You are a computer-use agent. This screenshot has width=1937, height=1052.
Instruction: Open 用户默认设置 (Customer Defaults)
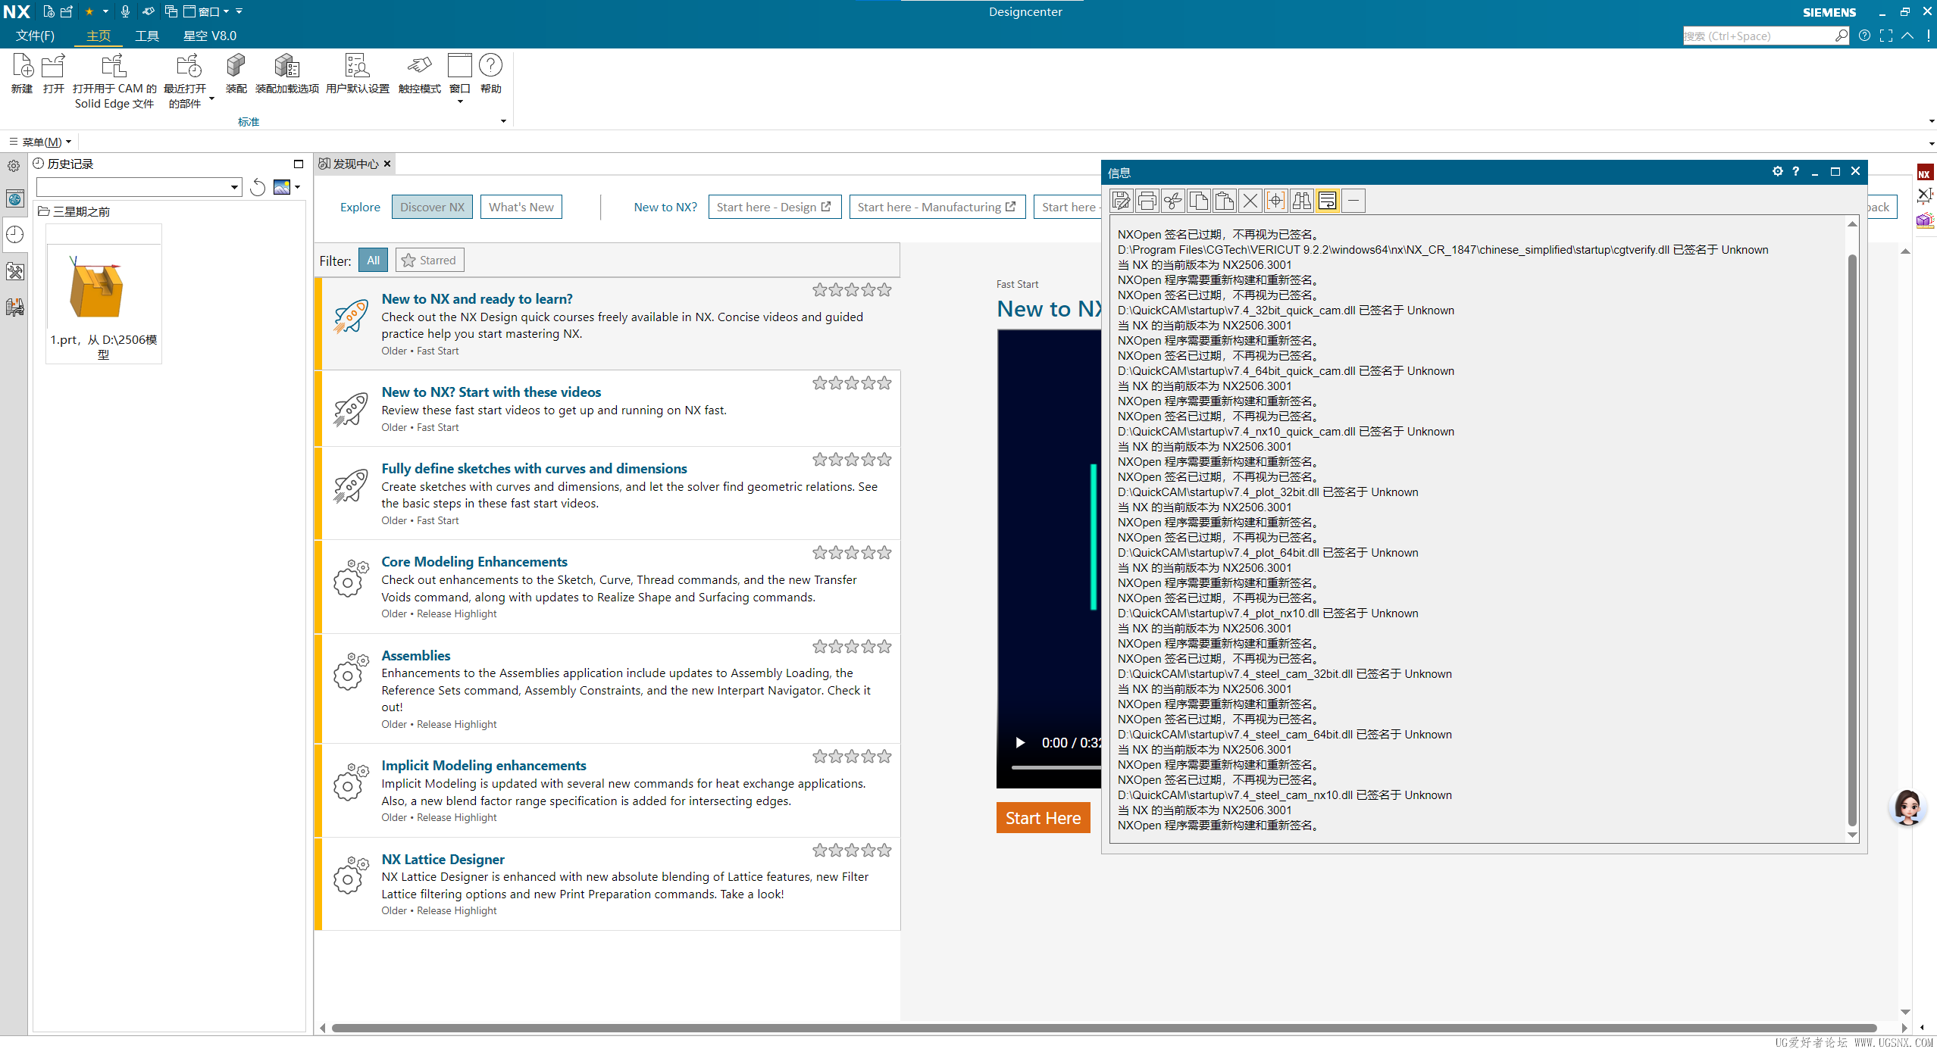(357, 73)
